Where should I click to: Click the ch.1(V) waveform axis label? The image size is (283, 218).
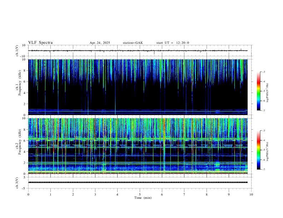tap(17, 51)
